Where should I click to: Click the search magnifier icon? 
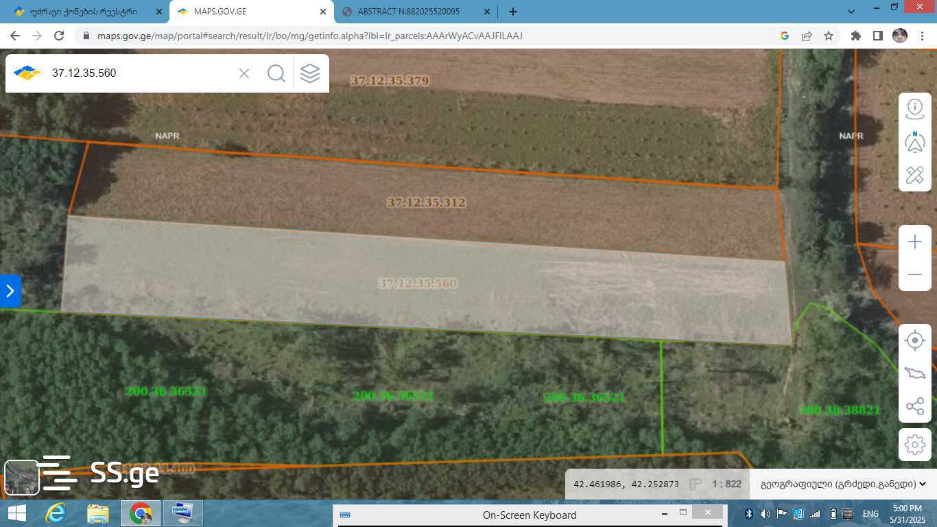coord(276,73)
